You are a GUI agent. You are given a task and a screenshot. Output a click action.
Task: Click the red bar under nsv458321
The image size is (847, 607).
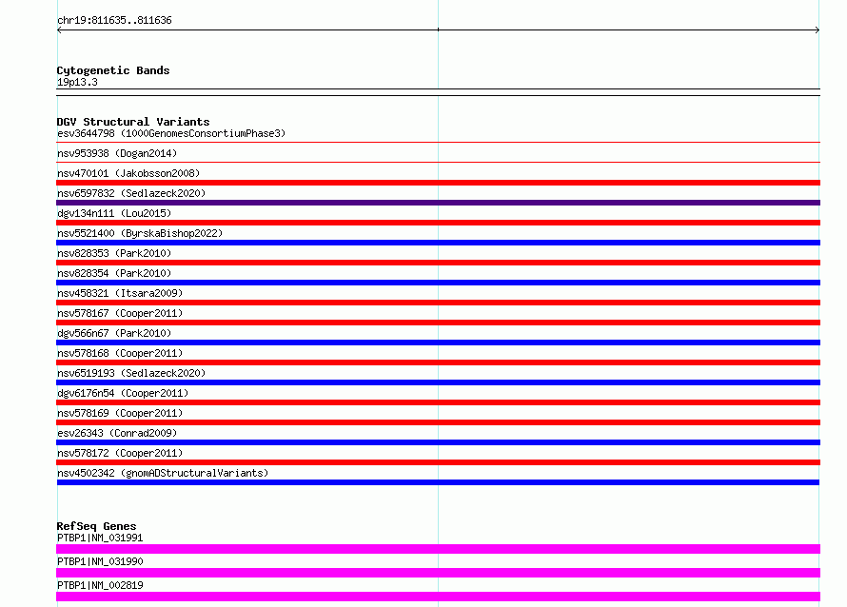[x=438, y=303]
